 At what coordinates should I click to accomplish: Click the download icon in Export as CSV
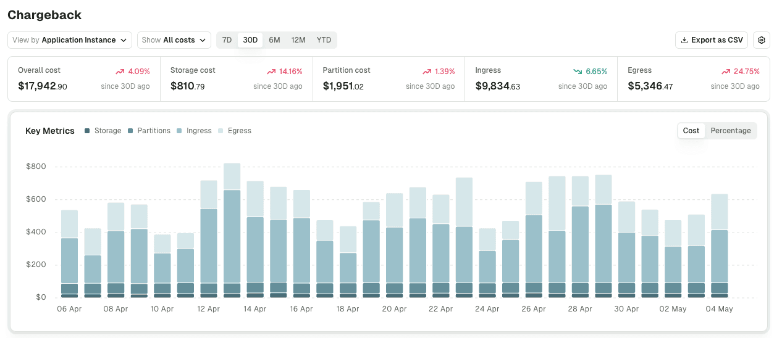pyautogui.click(x=684, y=40)
